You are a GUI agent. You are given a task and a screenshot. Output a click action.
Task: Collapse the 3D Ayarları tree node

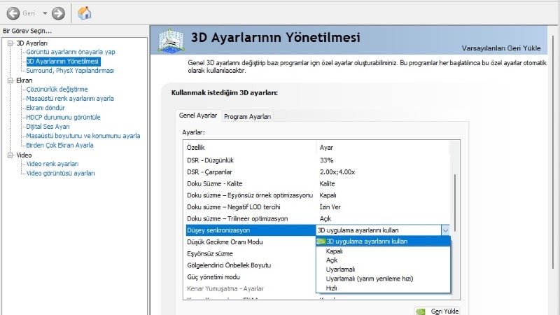10,43
